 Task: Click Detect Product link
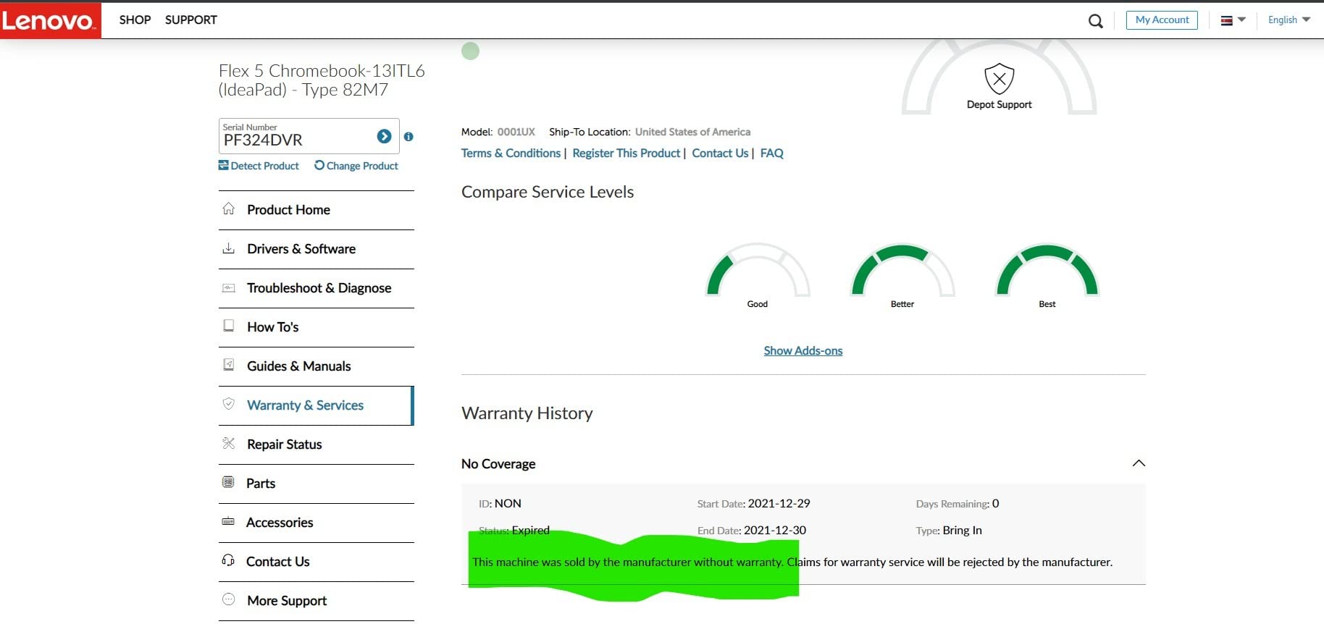pos(259,166)
